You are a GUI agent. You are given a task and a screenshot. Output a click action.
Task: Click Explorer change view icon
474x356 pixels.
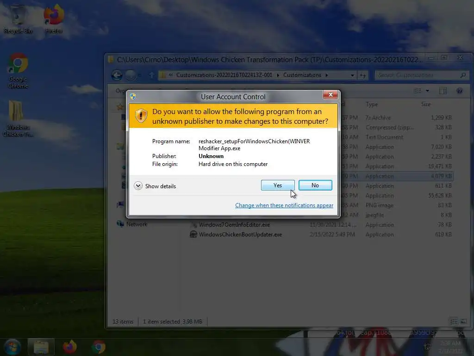pos(418,90)
